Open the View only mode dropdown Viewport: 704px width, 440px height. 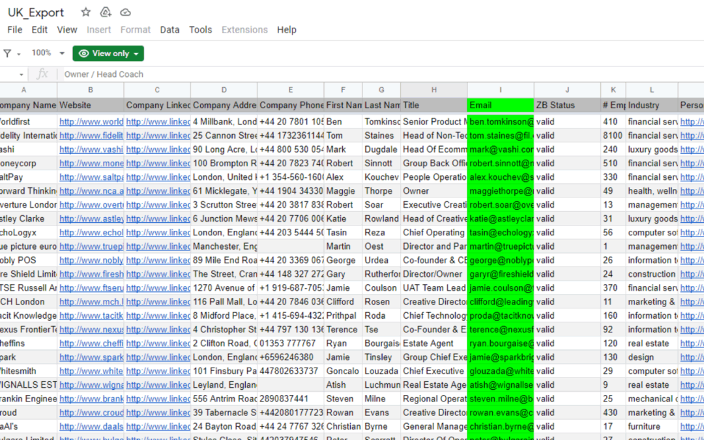tap(108, 53)
